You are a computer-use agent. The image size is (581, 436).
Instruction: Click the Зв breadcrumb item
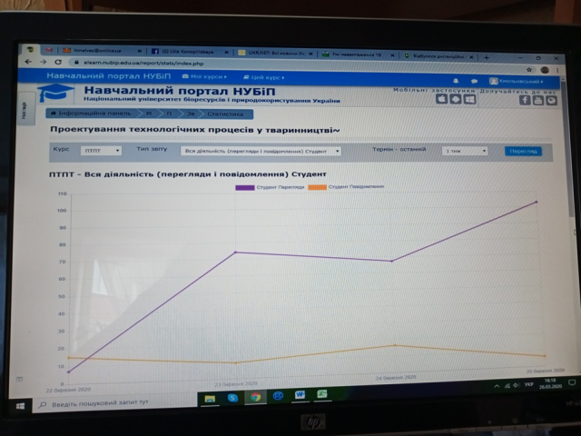(x=191, y=114)
